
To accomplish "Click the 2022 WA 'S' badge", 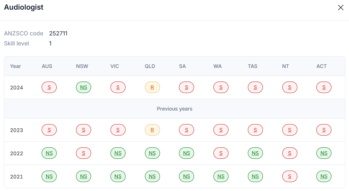I will tap(221, 153).
